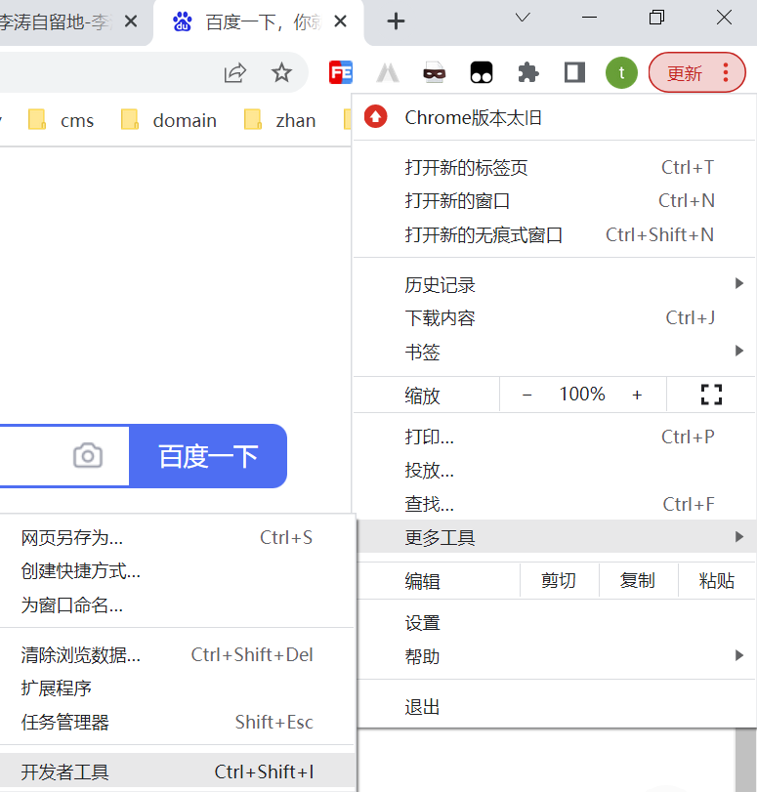Choose 创建快捷方式... in submenu

coord(177,570)
